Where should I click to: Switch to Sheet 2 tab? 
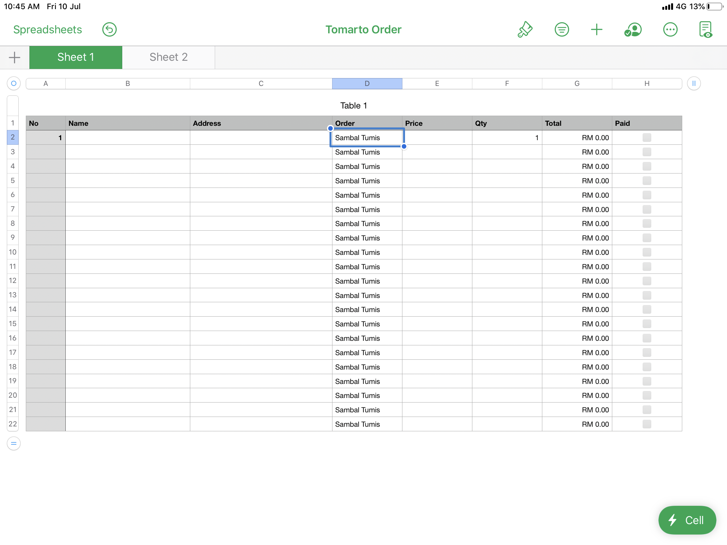(168, 57)
